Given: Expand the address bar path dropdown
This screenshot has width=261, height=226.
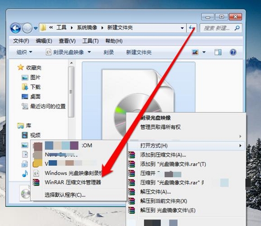Looking at the screenshot, I should click(x=182, y=28).
